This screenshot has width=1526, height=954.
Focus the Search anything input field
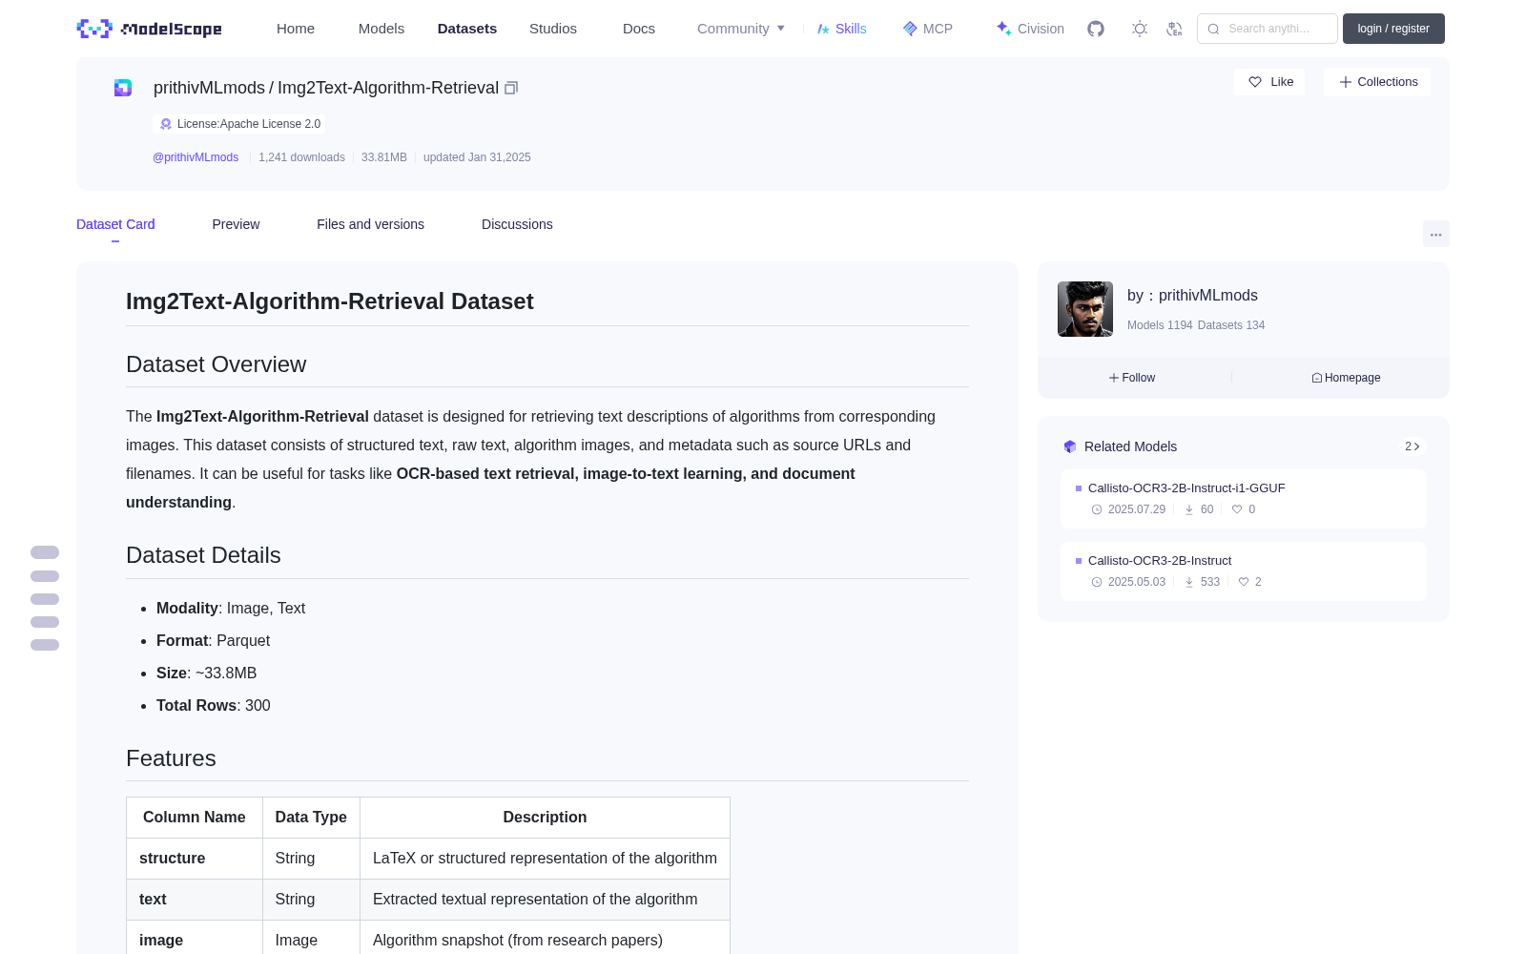pyautogui.click(x=1268, y=29)
